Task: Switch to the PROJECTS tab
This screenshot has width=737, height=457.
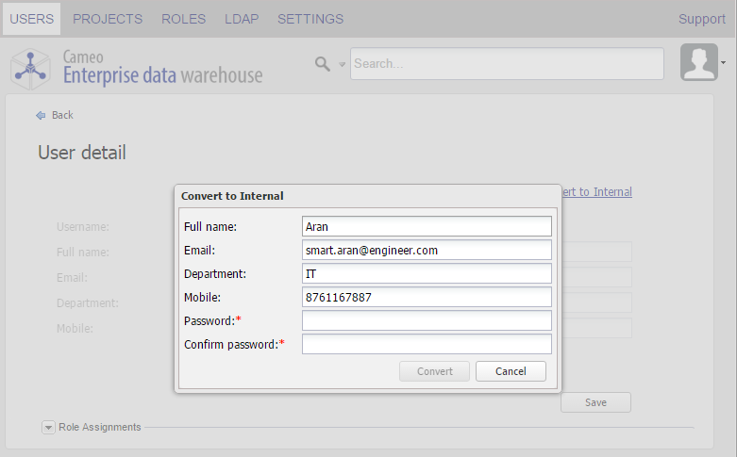Action: [x=108, y=19]
